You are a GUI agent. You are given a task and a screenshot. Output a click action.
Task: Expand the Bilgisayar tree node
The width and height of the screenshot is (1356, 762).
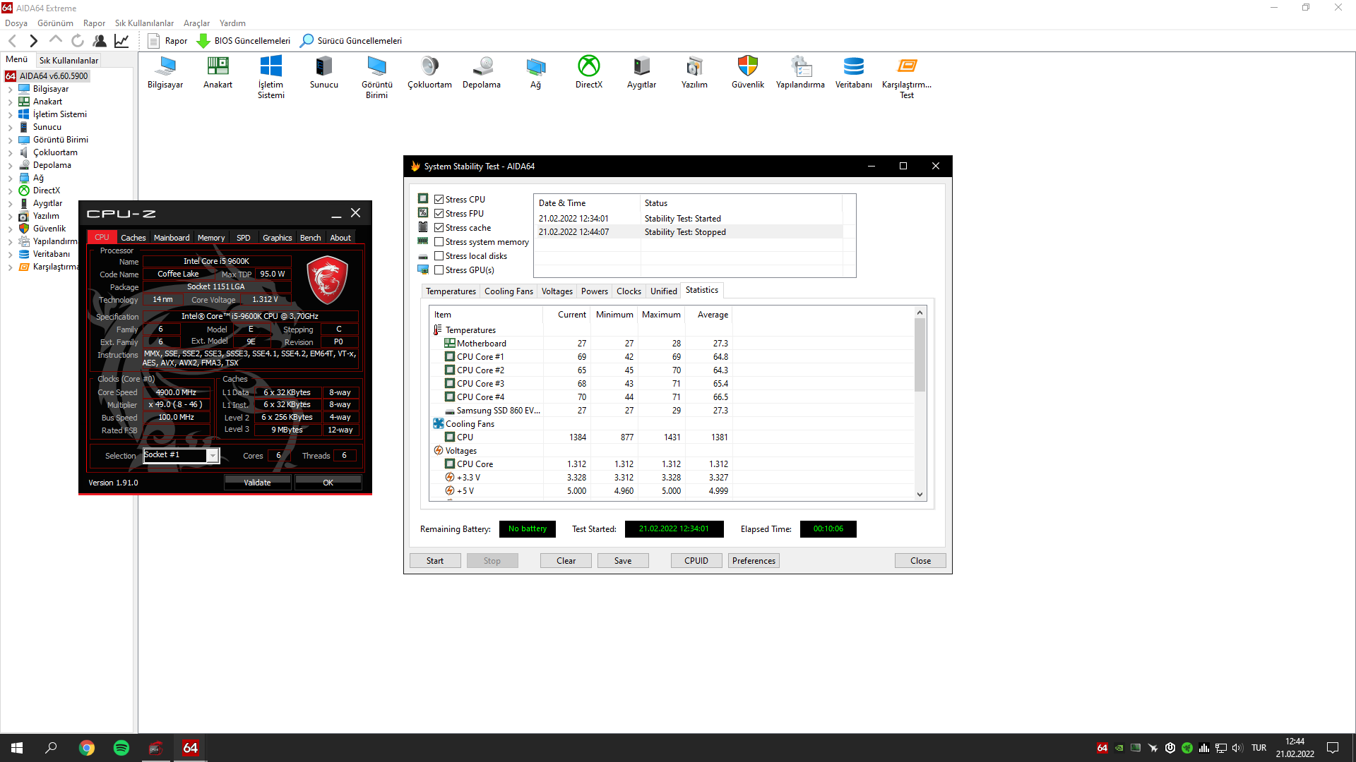pos(10,90)
